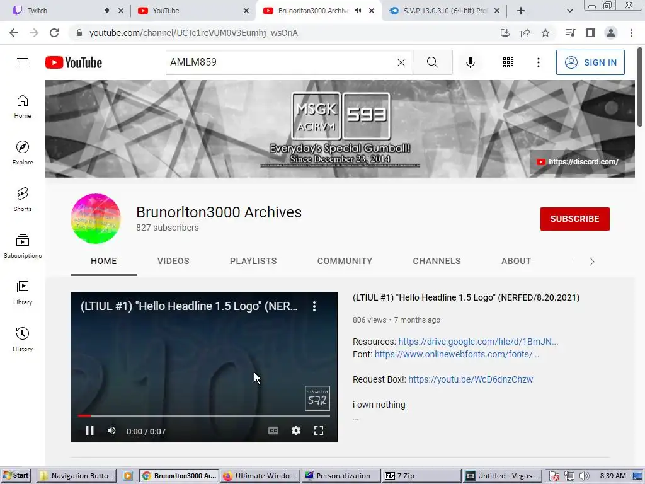Switch to the COMMUNITY tab

click(x=345, y=261)
